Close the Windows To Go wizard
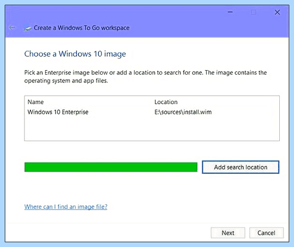The width and height of the screenshot is (294, 247). (x=277, y=12)
